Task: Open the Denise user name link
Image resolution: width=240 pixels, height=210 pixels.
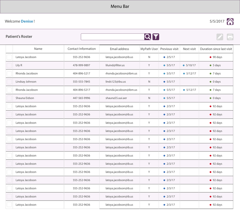Action: point(27,21)
